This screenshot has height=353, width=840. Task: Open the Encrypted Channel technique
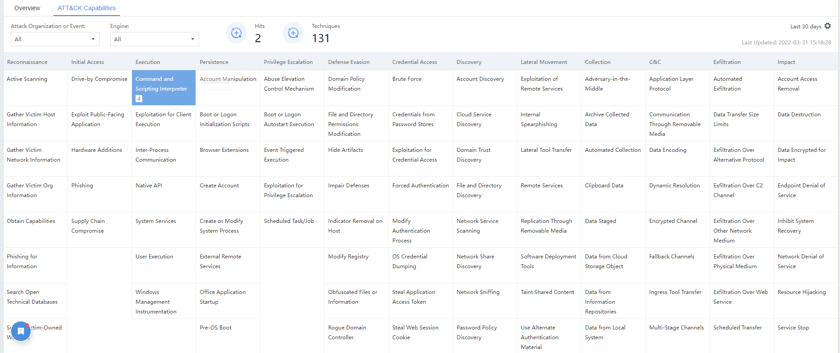(x=673, y=221)
